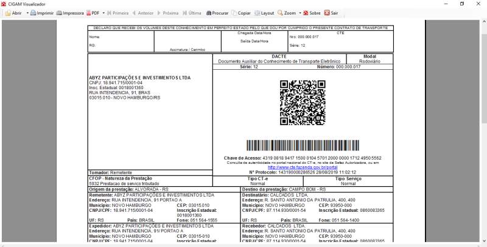Click the 'Modal Rodoviário' cell
487x247 pixels.
(370, 59)
